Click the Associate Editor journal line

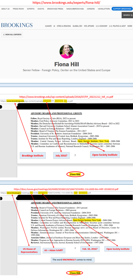(x=70, y=237)
